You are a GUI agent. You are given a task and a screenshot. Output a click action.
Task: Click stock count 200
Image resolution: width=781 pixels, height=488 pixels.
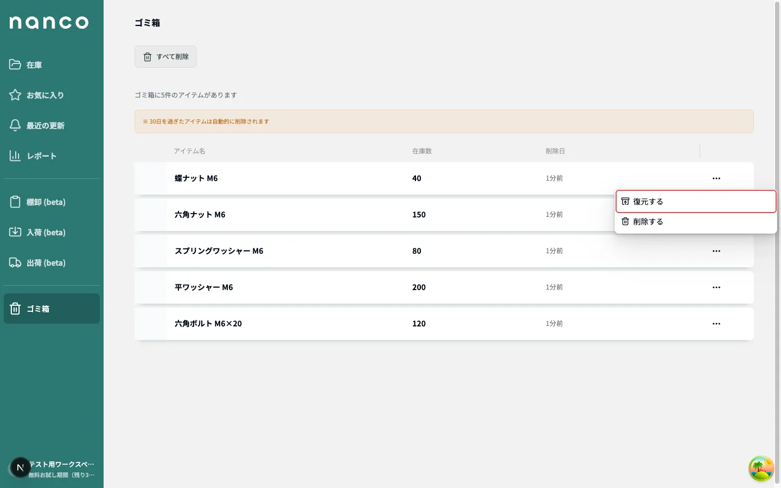(419, 287)
